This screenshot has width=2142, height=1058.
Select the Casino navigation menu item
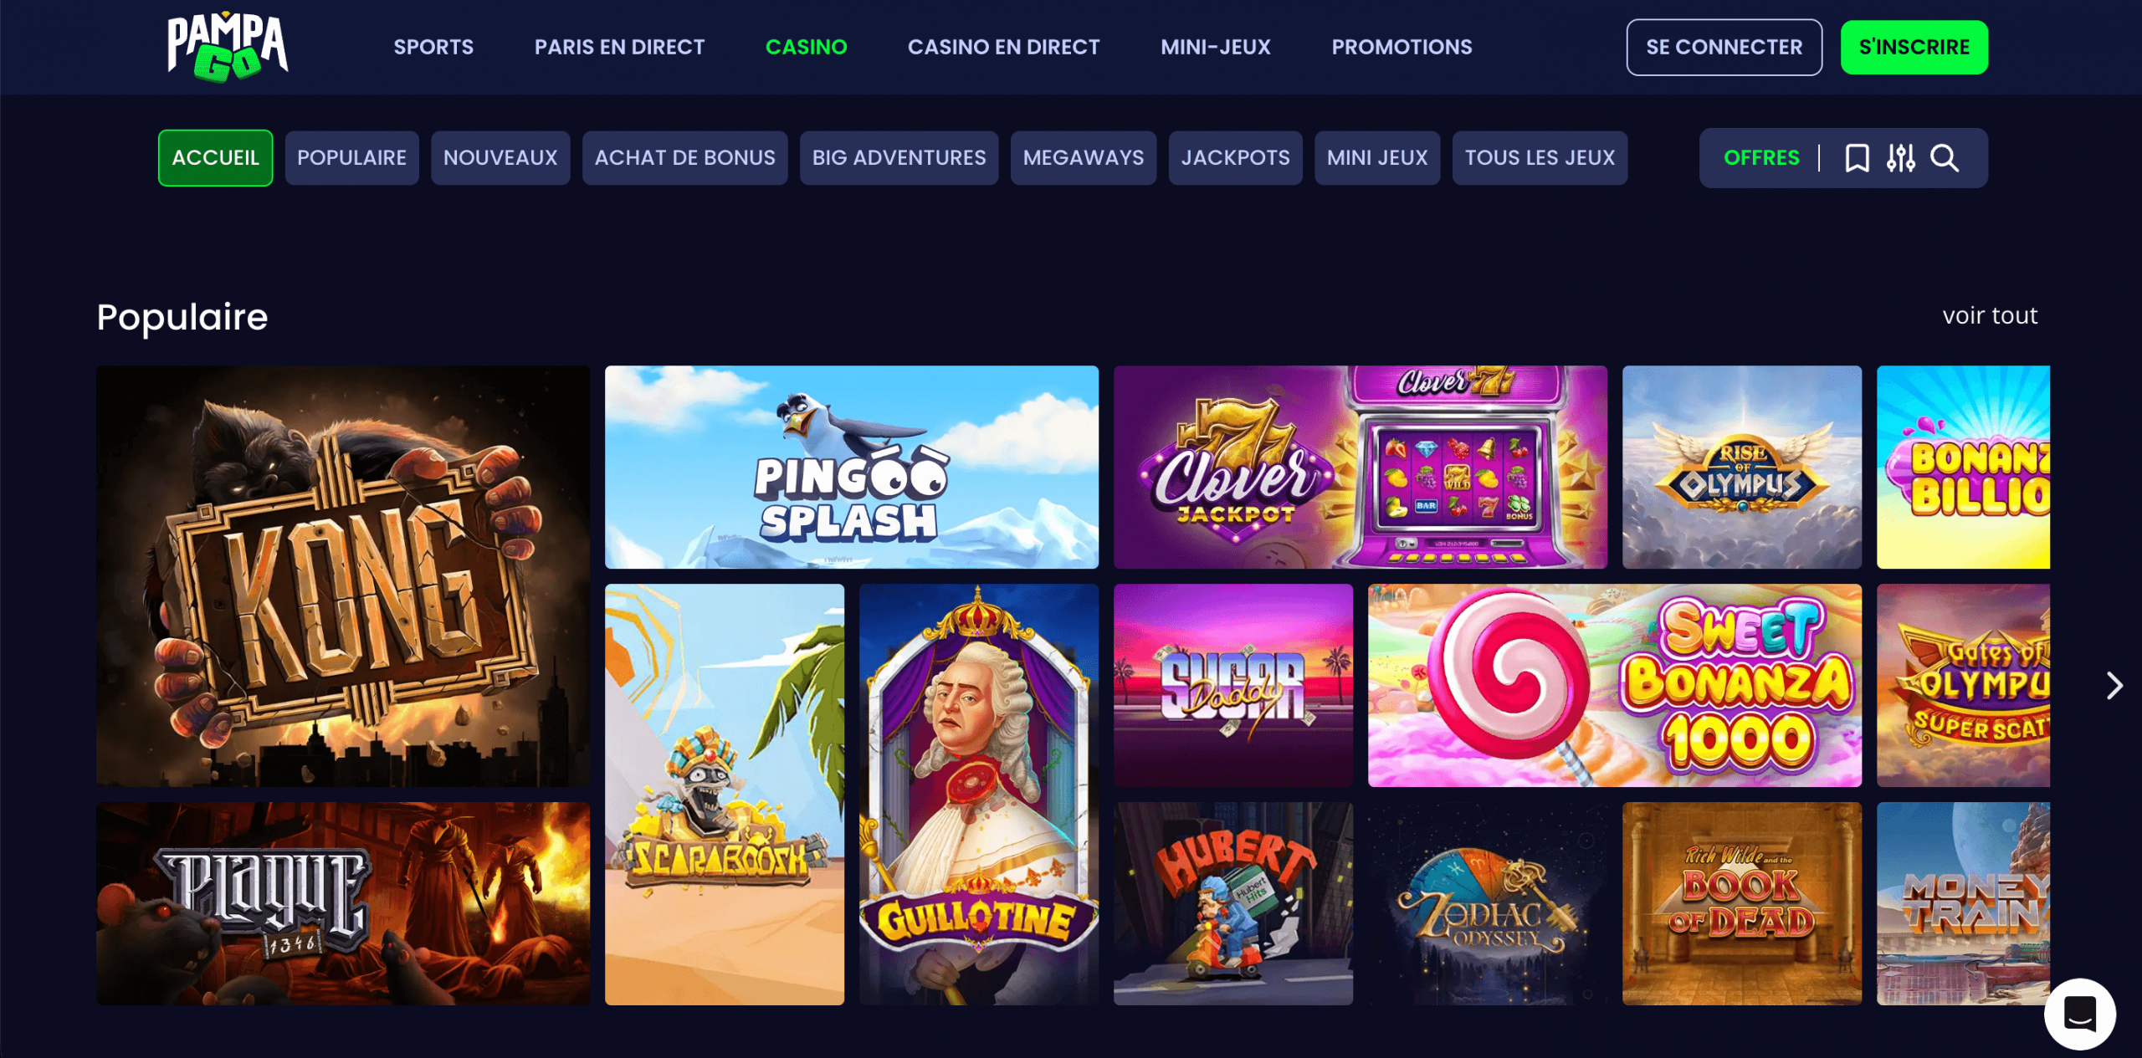[806, 47]
